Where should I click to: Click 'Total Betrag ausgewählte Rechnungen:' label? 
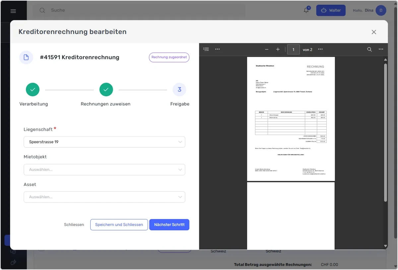(x=273, y=265)
